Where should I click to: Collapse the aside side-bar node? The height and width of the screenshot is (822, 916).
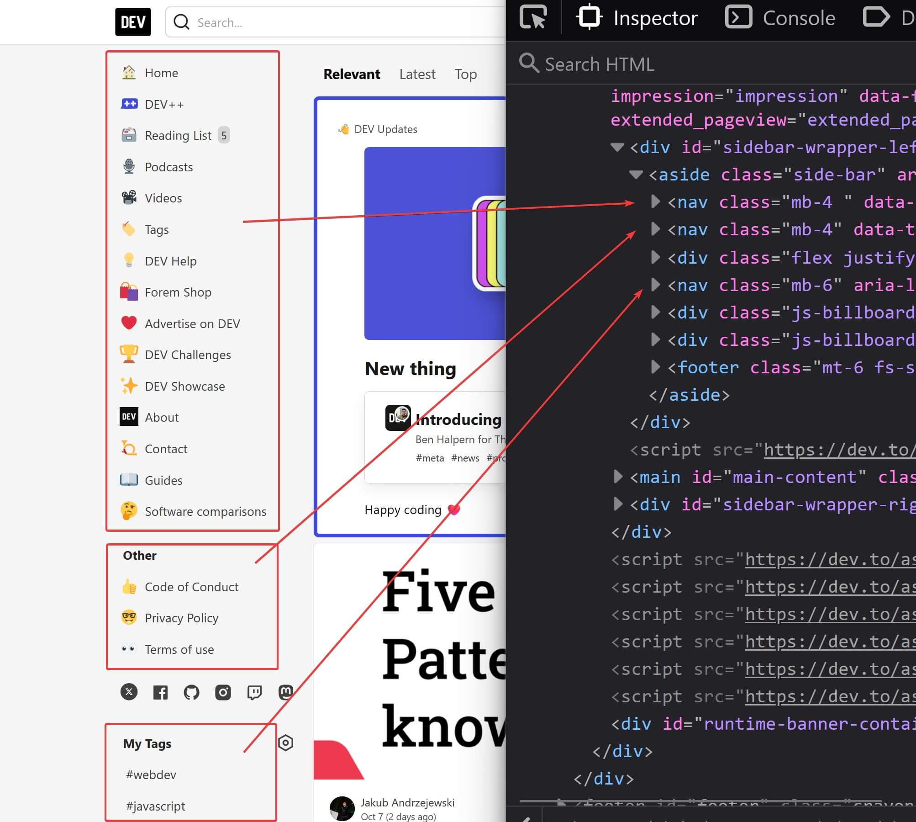point(636,175)
